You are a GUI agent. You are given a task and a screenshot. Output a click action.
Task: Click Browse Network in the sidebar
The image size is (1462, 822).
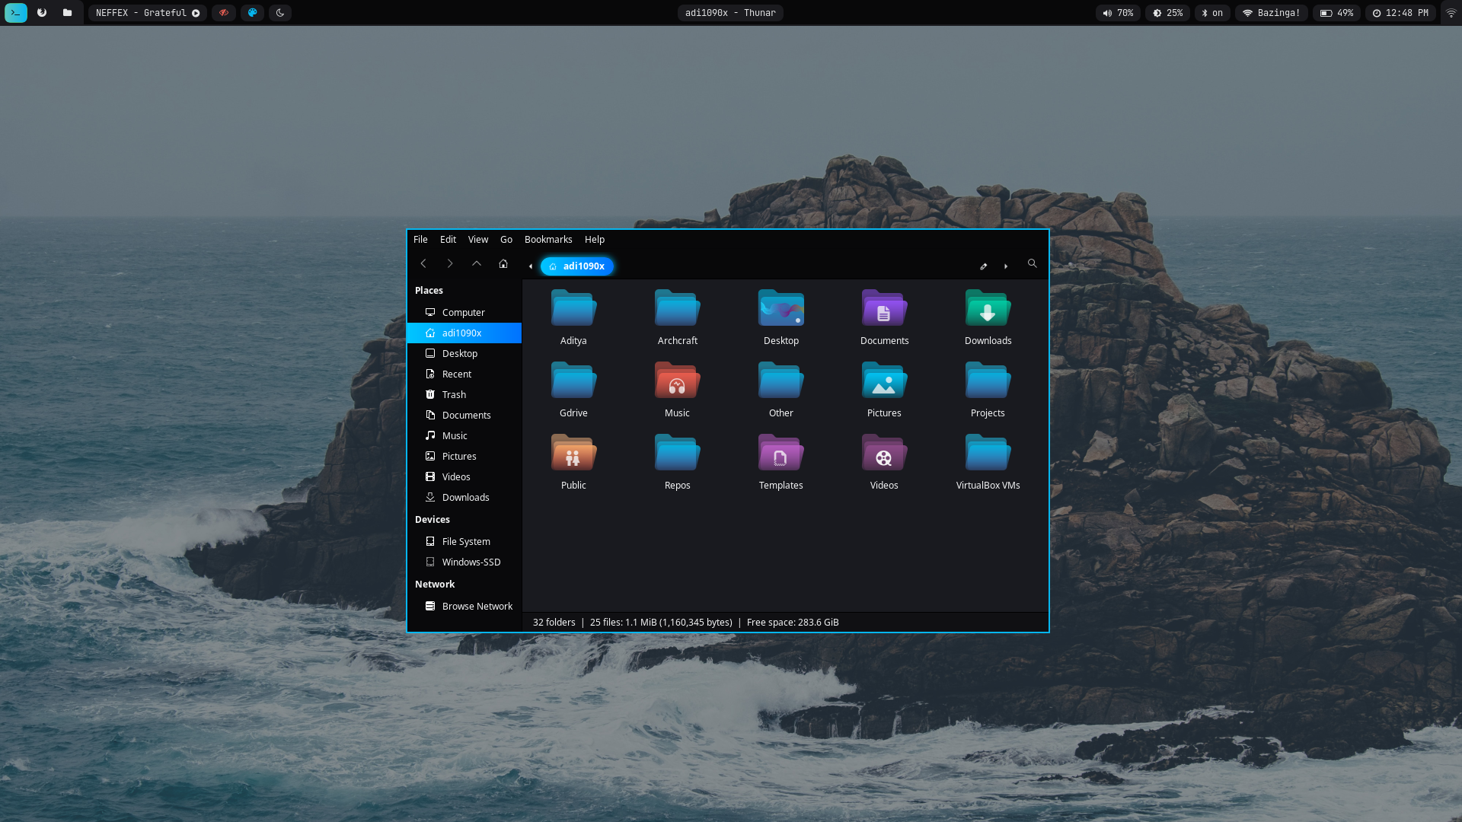click(464, 607)
